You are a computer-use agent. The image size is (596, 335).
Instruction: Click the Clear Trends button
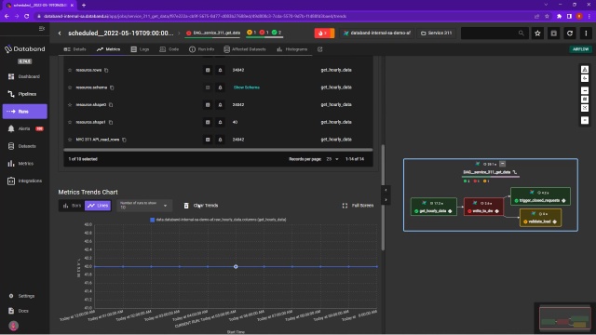(201, 206)
